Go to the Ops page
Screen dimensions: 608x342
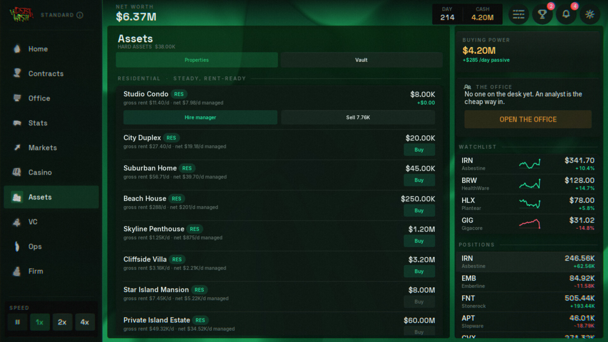click(51, 246)
